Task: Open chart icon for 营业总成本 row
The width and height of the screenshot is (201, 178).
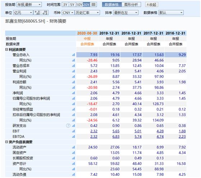Action: [73, 66]
